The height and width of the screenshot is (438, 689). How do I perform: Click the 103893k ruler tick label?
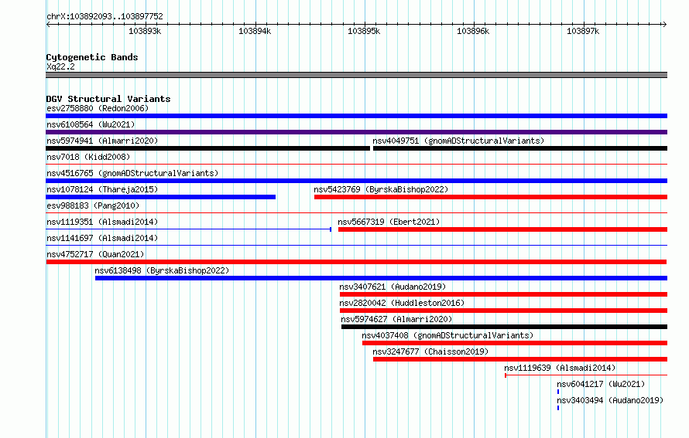pyautogui.click(x=145, y=31)
